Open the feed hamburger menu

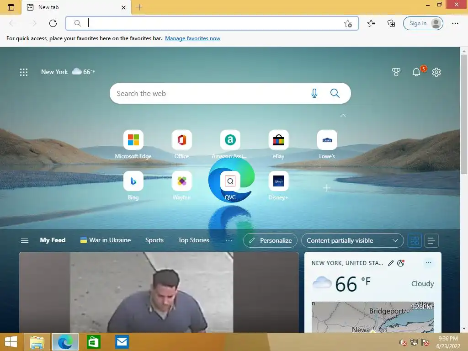click(25, 240)
